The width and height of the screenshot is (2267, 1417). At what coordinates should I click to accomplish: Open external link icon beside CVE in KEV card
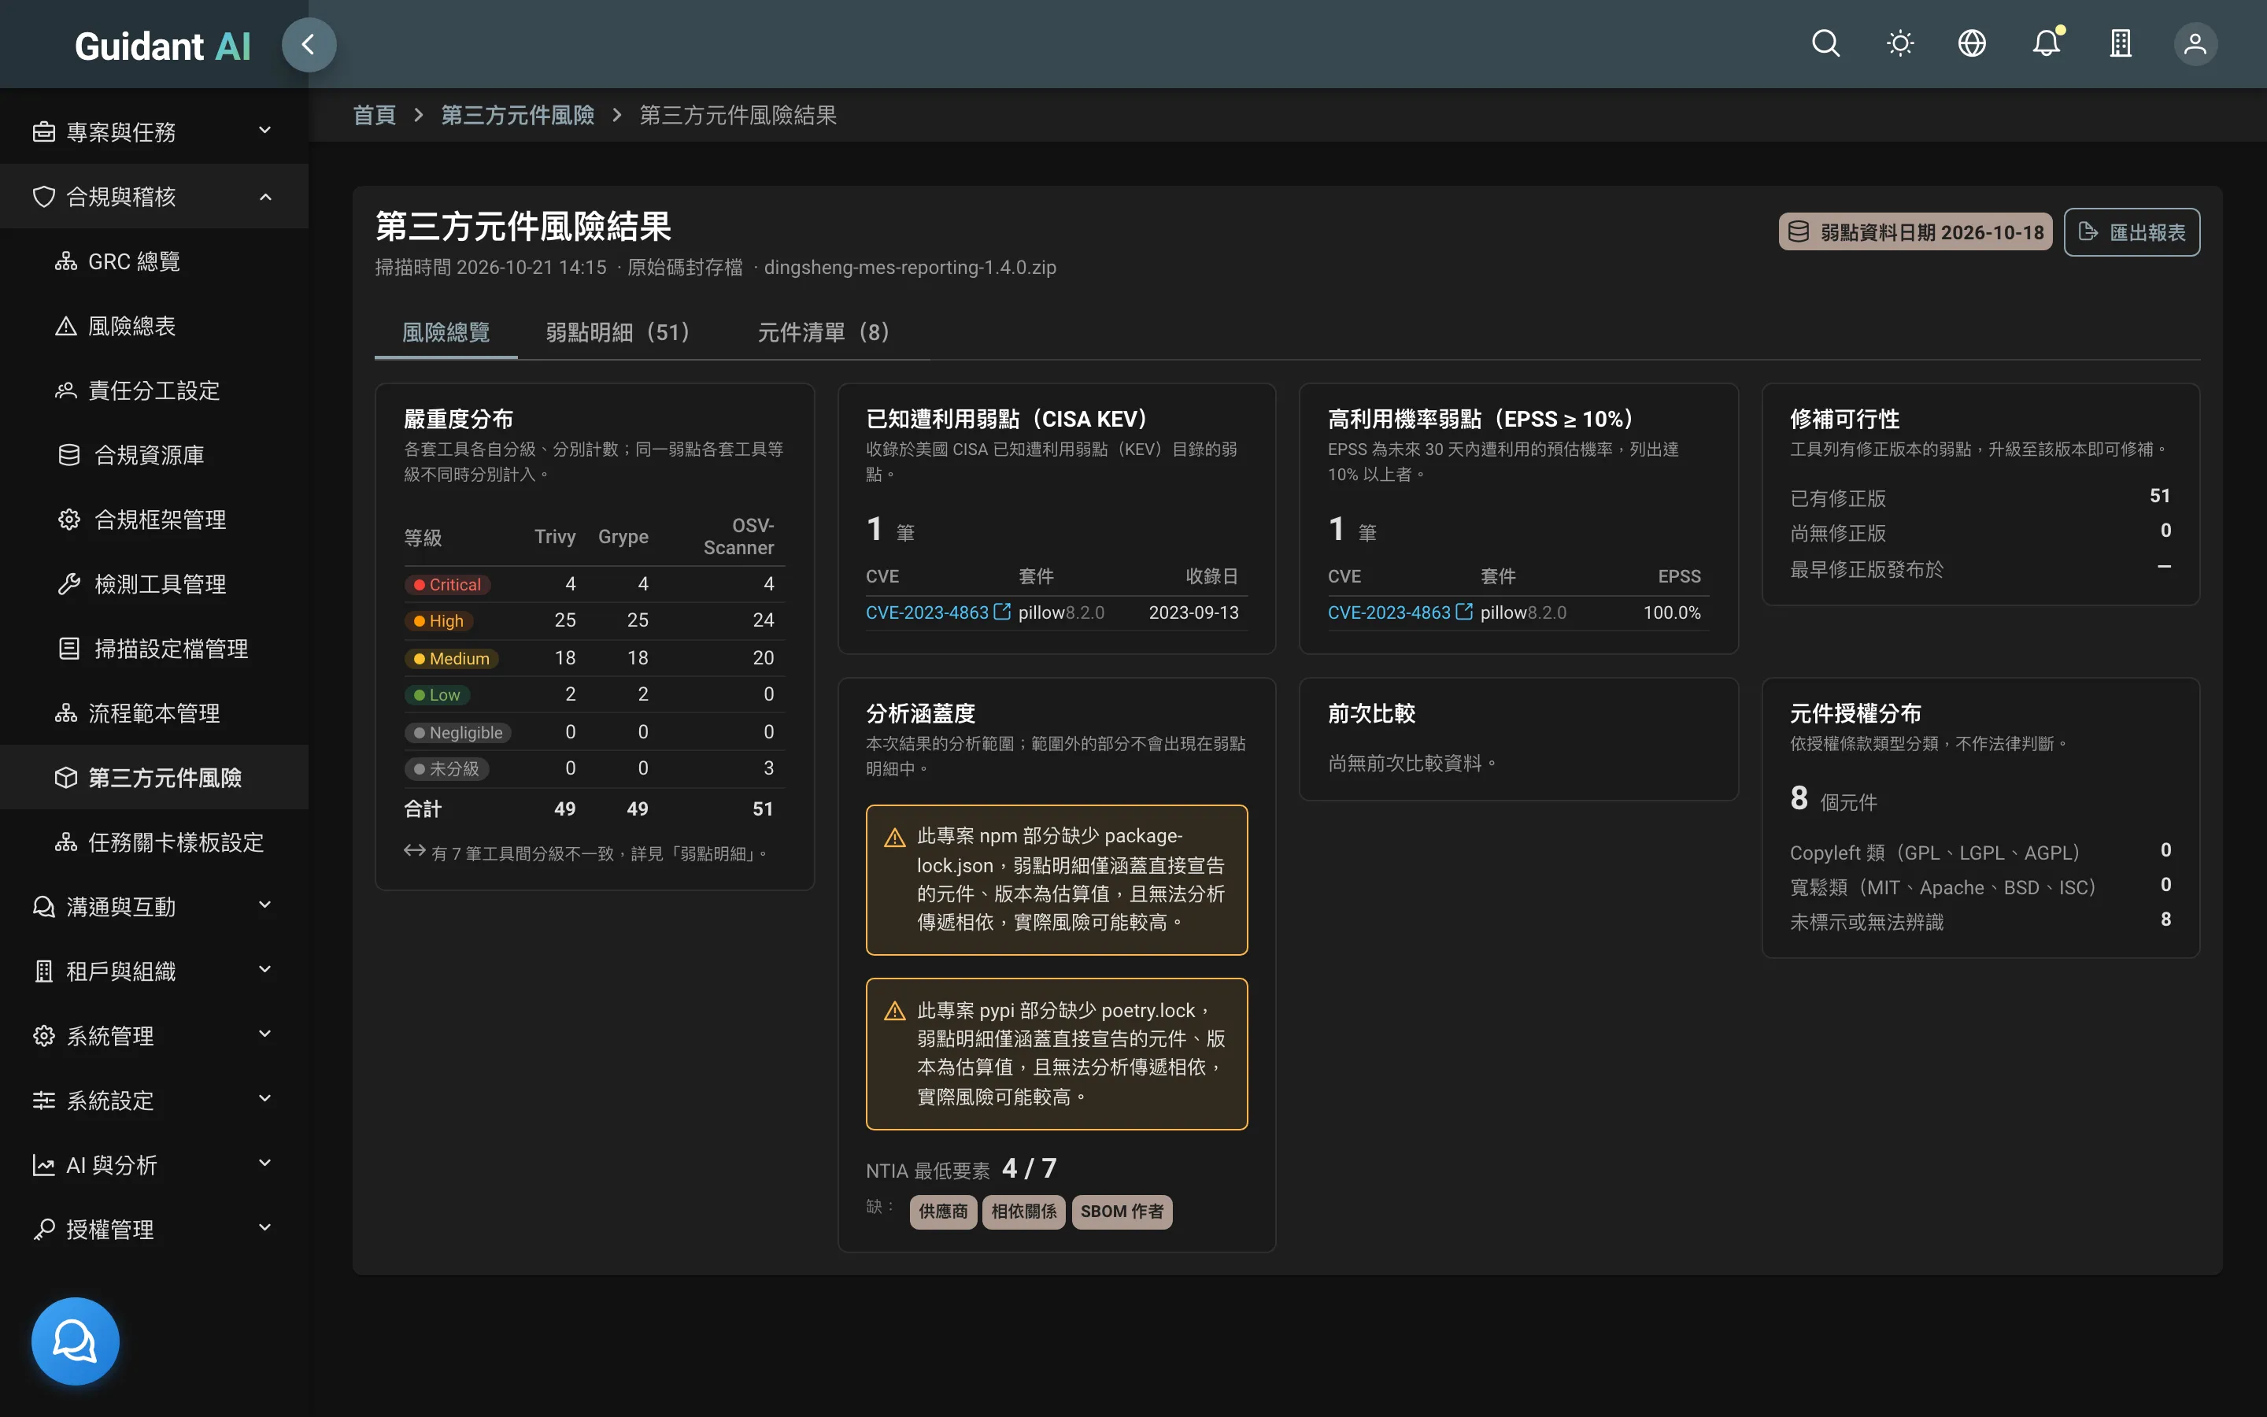pyautogui.click(x=1002, y=611)
